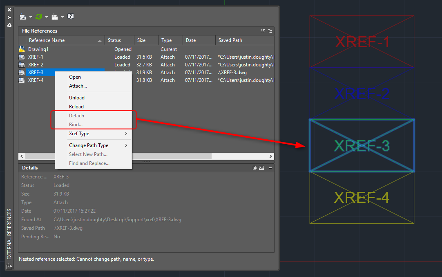Open the Help icon in palette toolbar
This screenshot has width=442, height=277.
pyautogui.click(x=71, y=17)
